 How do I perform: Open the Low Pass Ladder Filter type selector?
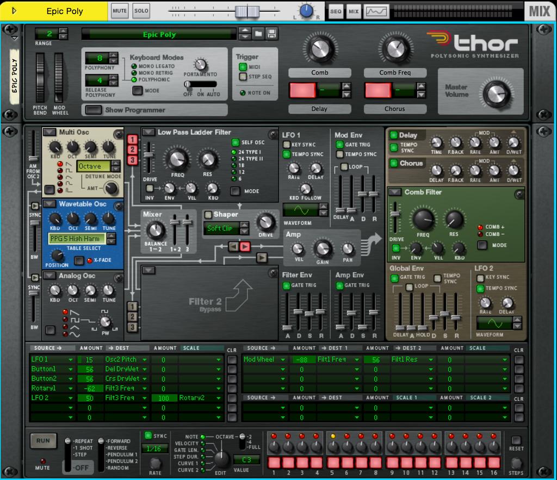click(x=148, y=132)
